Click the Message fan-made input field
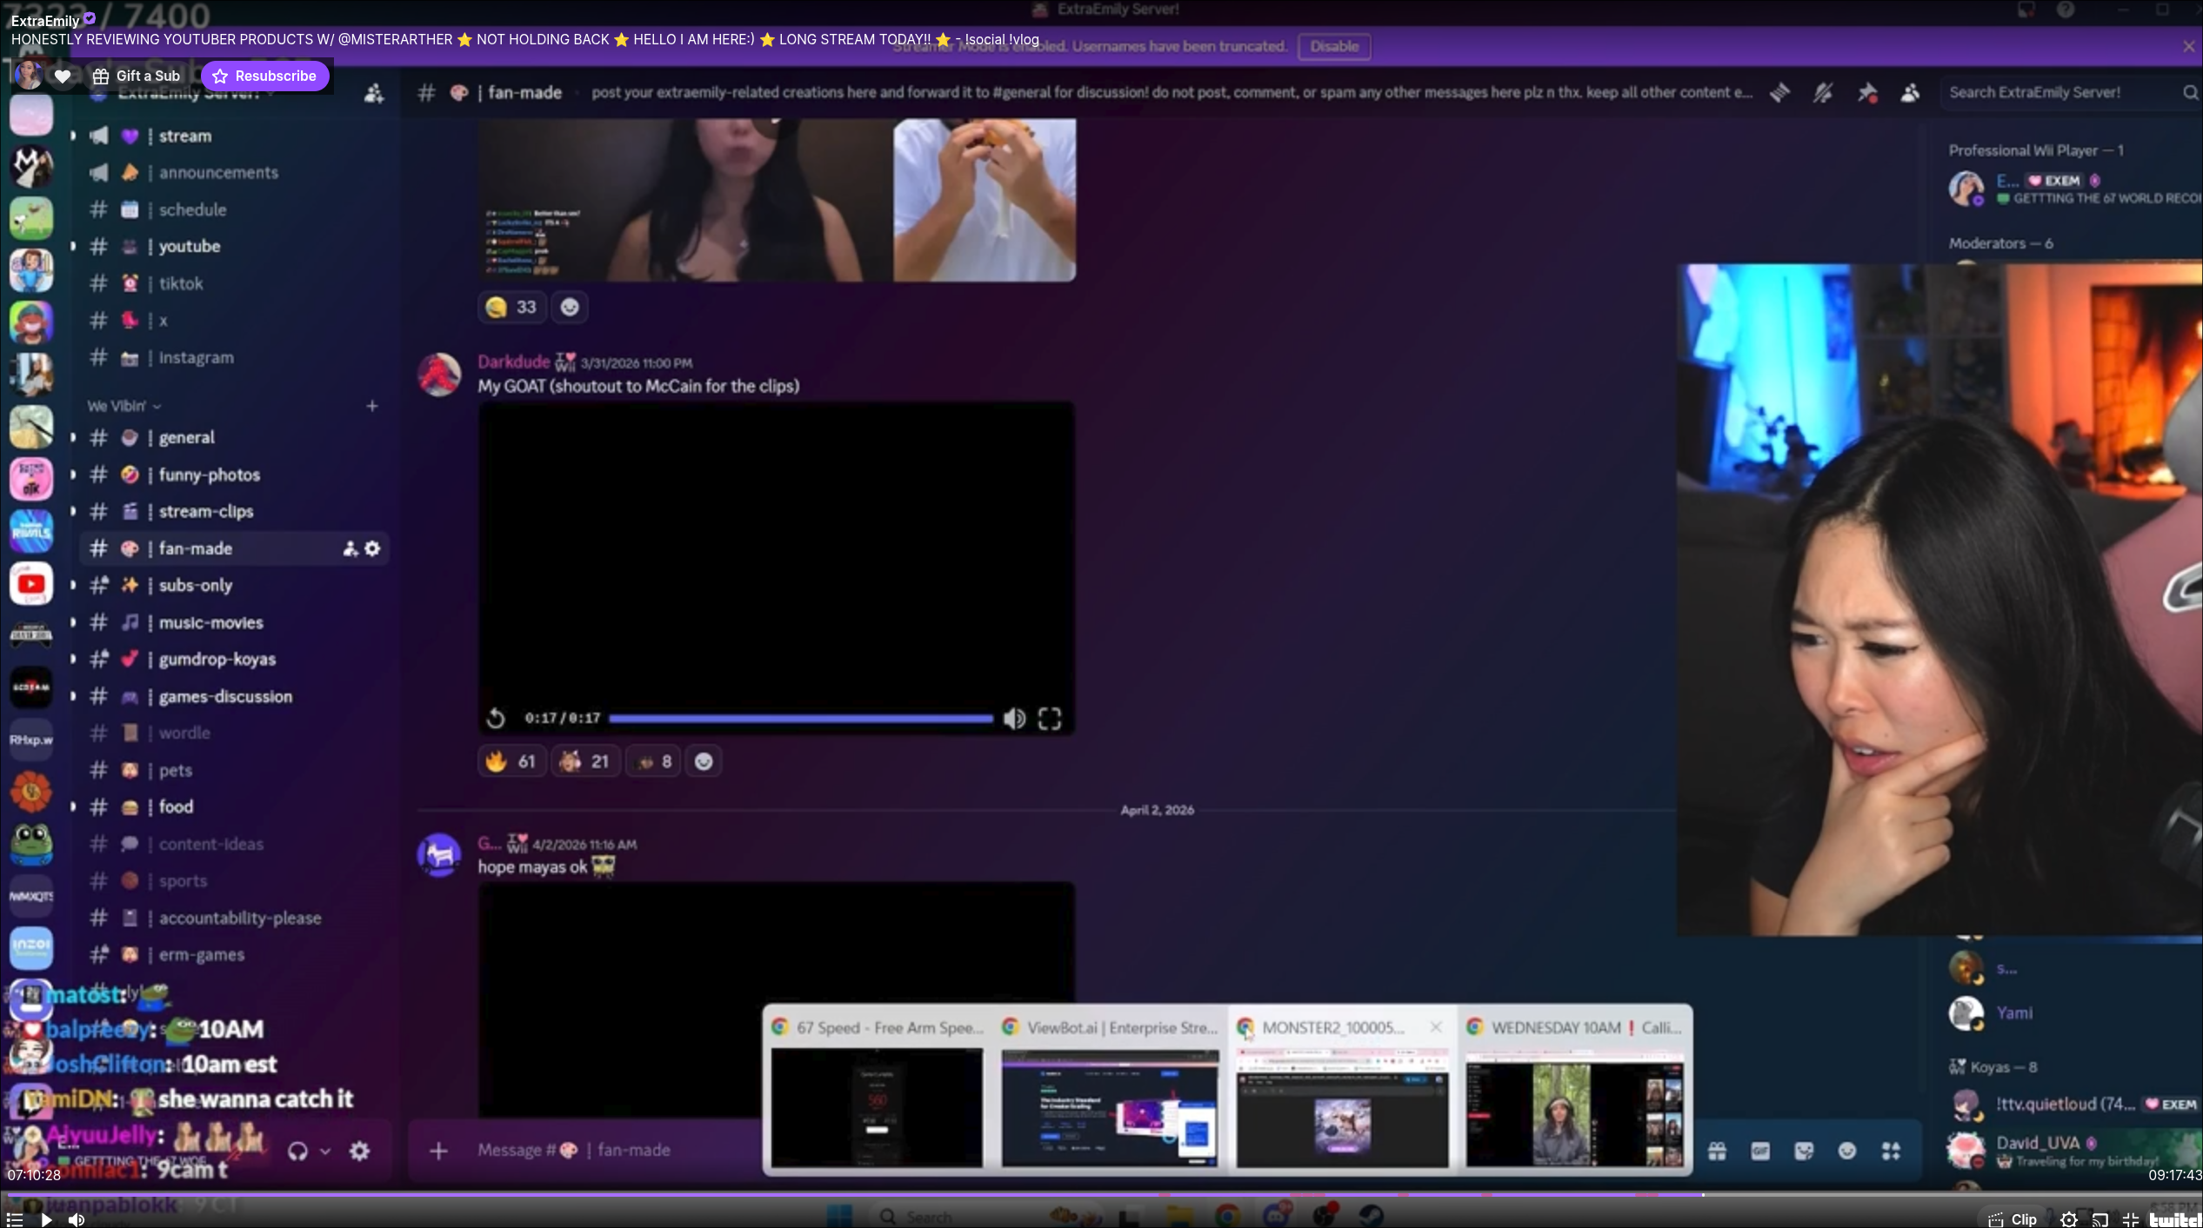The width and height of the screenshot is (2203, 1228). coord(609,1150)
